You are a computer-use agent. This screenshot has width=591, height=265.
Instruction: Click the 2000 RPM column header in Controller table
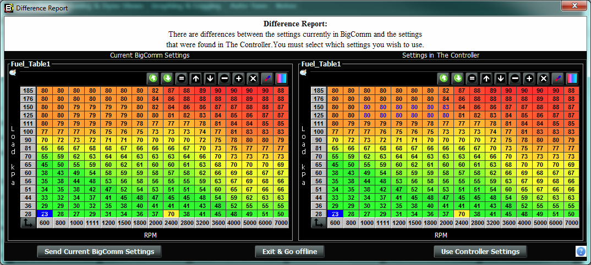click(446, 223)
